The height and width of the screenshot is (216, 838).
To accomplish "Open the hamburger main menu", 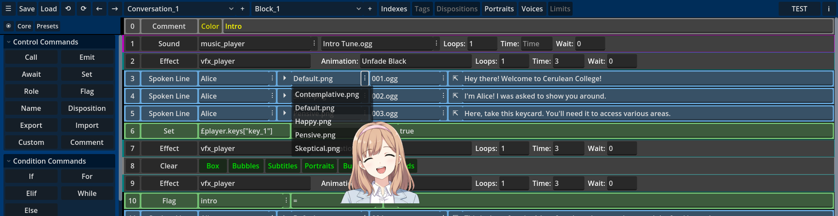I will pyautogui.click(x=8, y=9).
